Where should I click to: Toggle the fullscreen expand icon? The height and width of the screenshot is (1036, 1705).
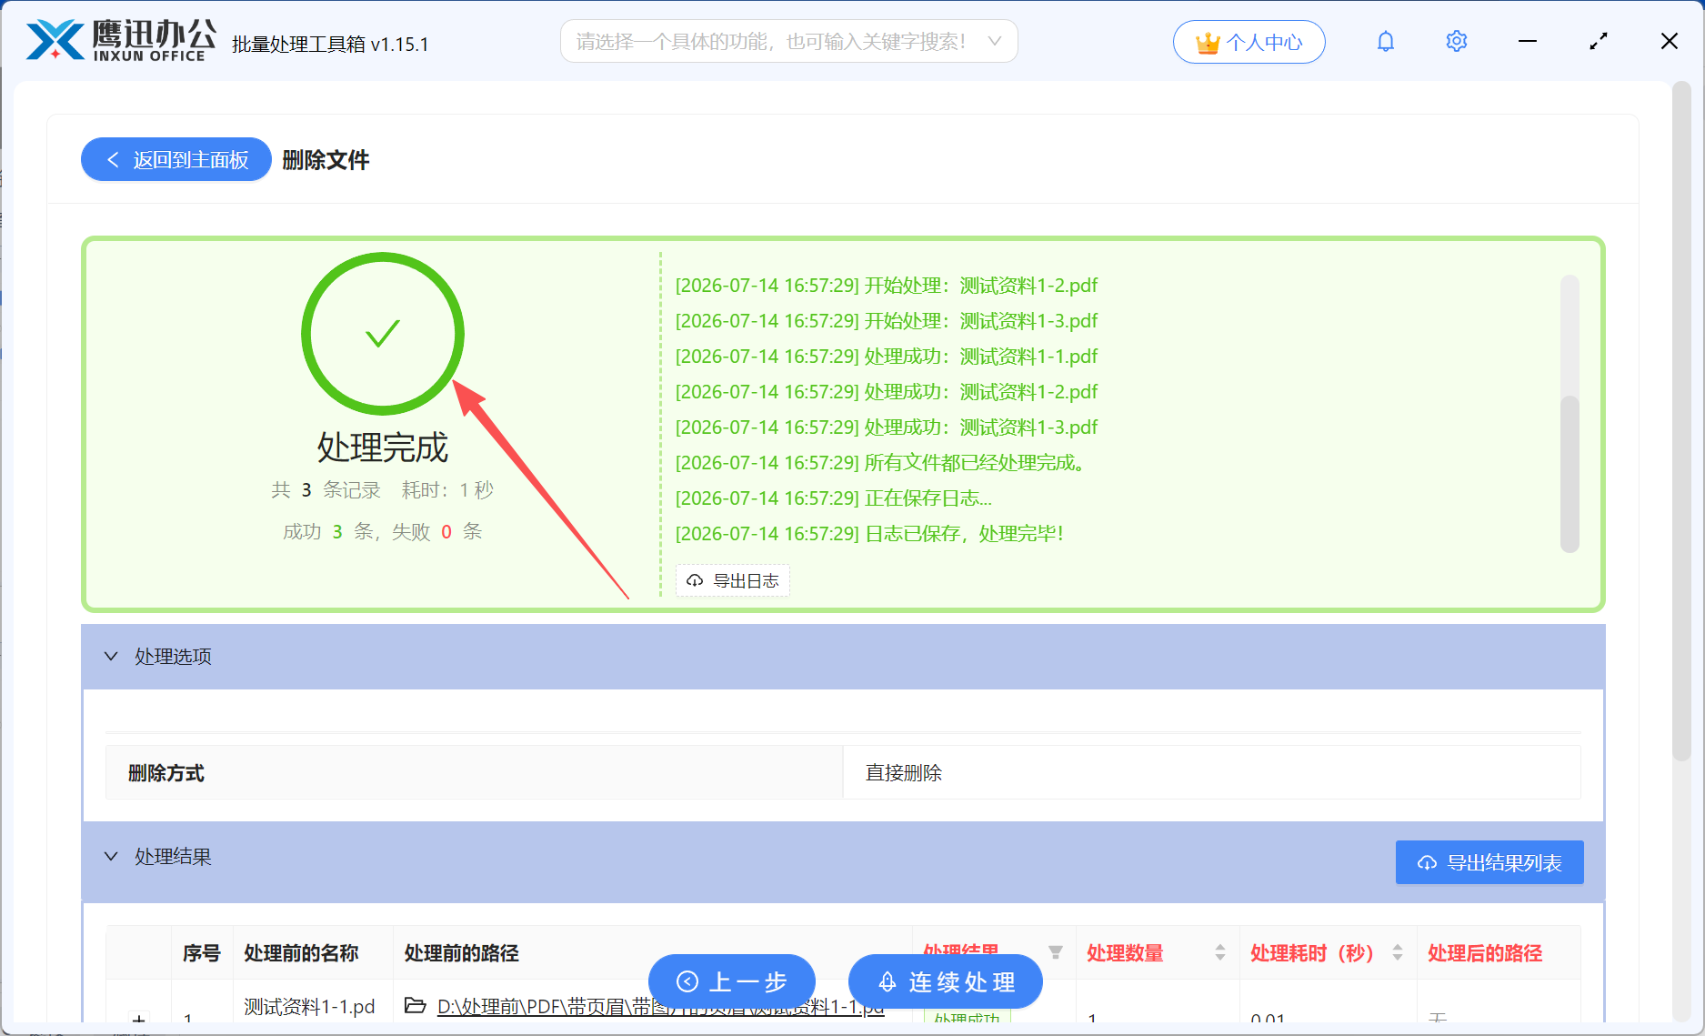1598,41
